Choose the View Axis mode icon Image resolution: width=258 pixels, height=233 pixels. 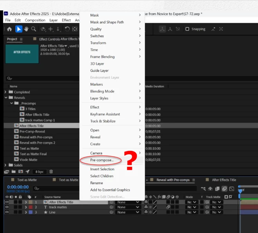click(x=178, y=29)
